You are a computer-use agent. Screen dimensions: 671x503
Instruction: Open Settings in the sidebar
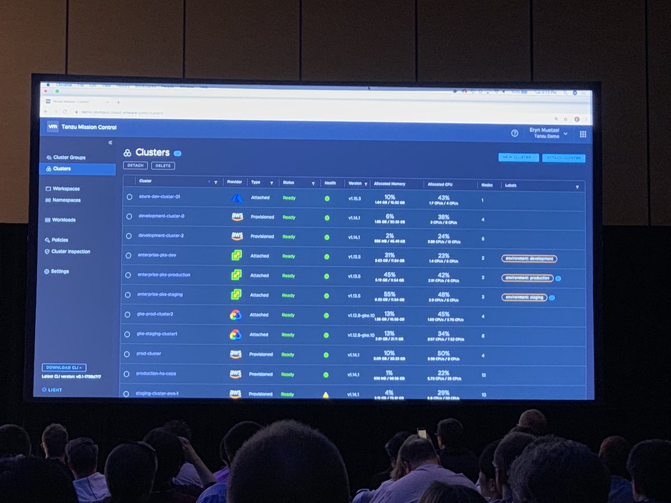coord(56,271)
